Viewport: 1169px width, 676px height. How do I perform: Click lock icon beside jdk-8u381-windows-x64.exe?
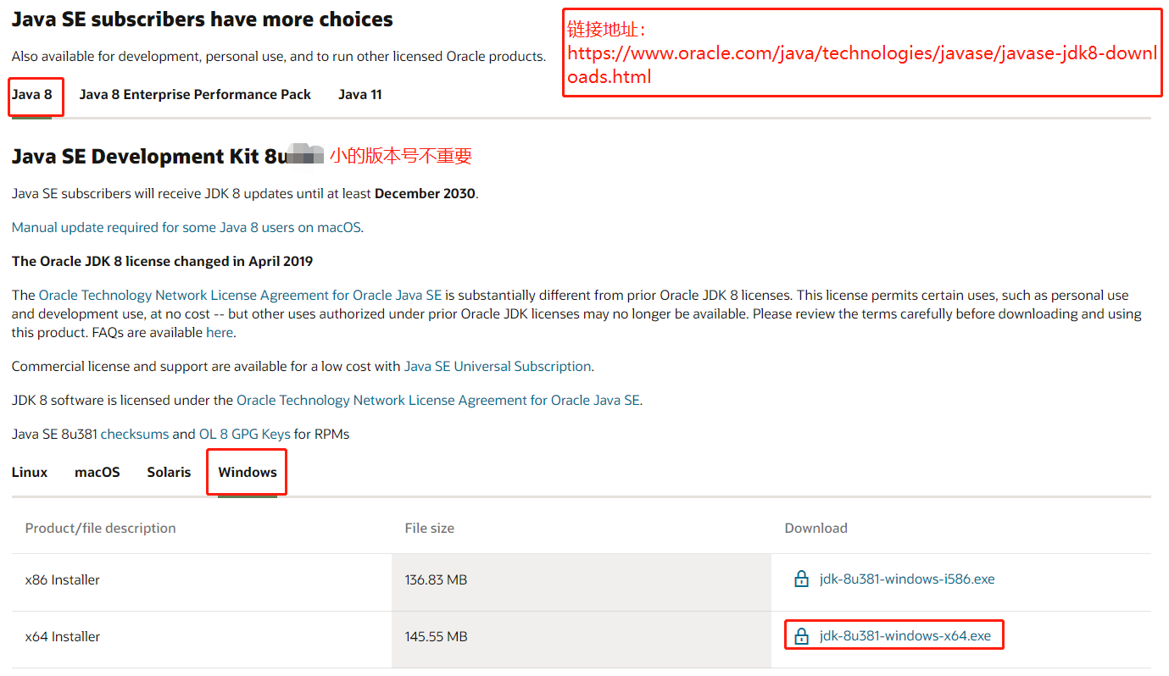coord(801,636)
